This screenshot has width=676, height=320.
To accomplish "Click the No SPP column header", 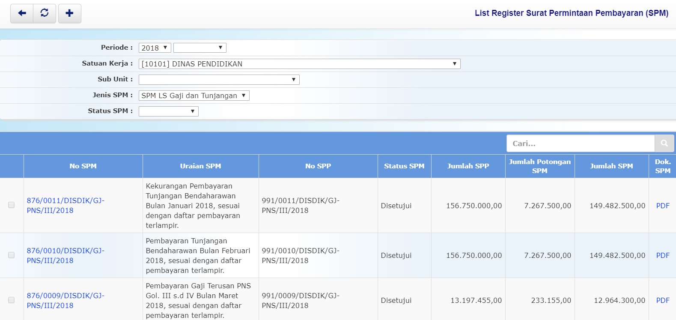I will click(318, 166).
